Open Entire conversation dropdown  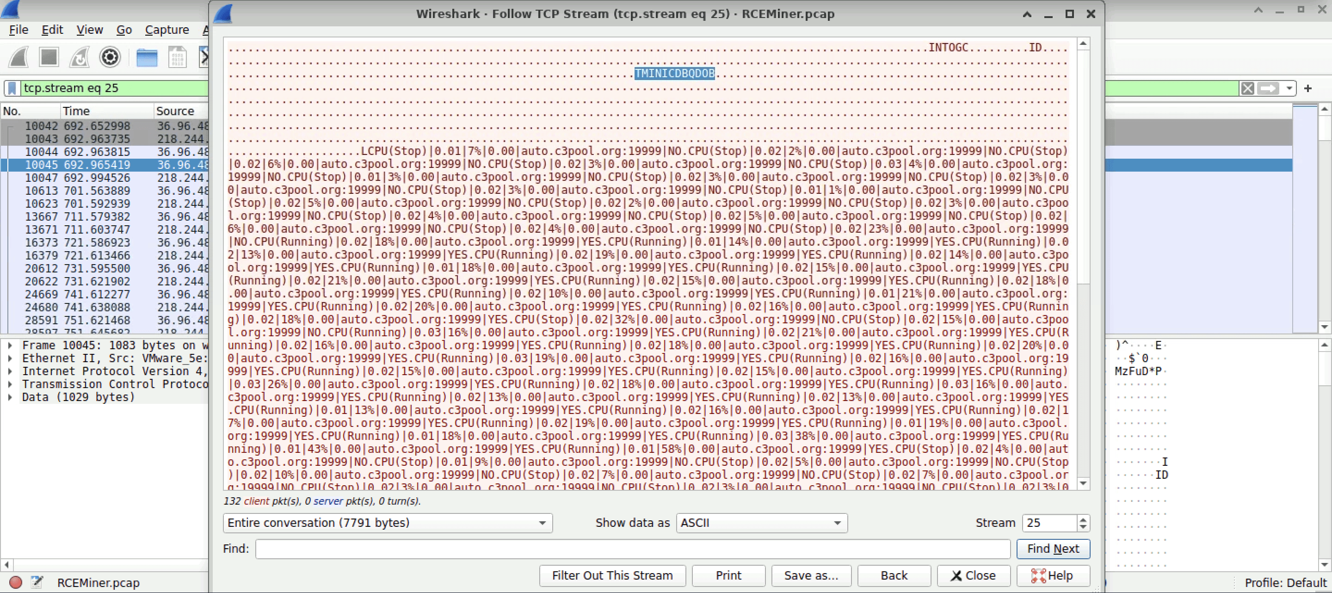[387, 523]
